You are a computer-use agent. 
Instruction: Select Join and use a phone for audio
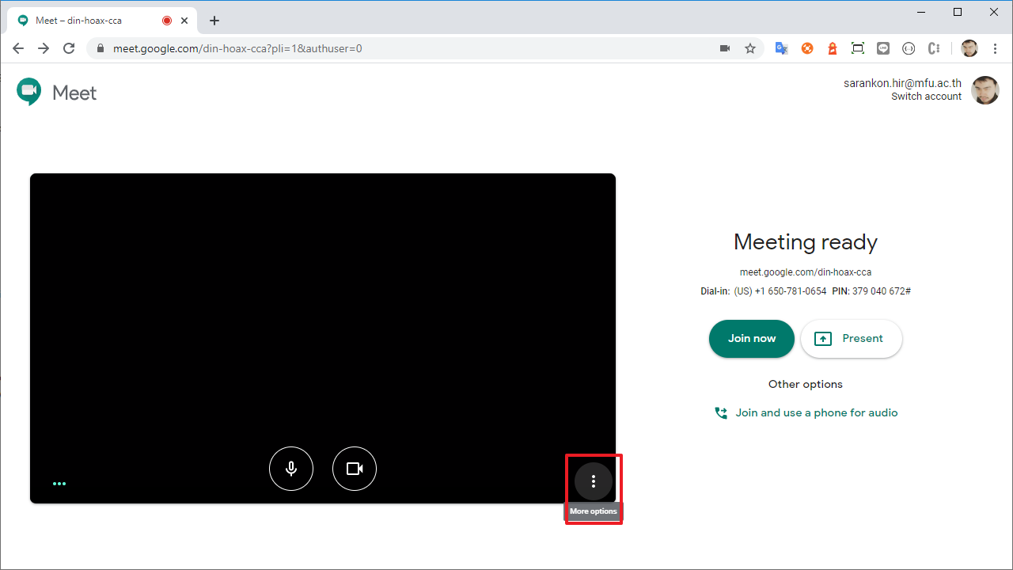tap(806, 412)
